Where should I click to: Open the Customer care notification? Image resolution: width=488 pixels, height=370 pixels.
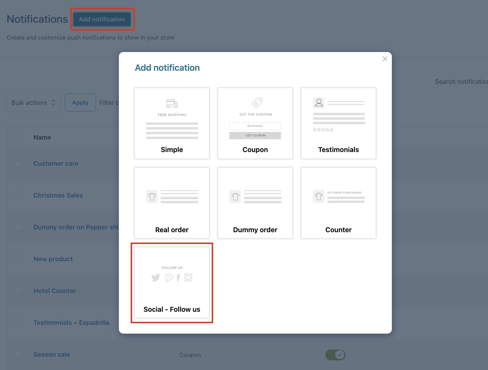click(56, 163)
